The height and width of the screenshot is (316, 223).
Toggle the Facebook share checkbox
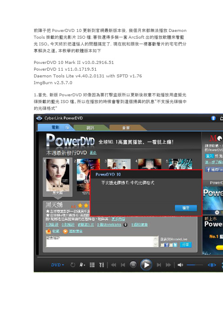(x=162, y=245)
